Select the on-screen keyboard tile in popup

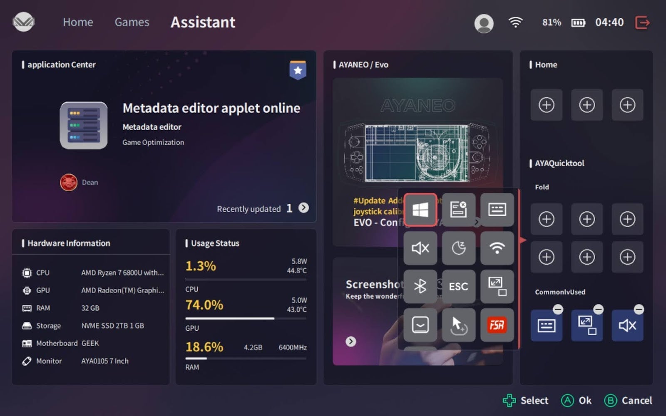[x=497, y=210]
